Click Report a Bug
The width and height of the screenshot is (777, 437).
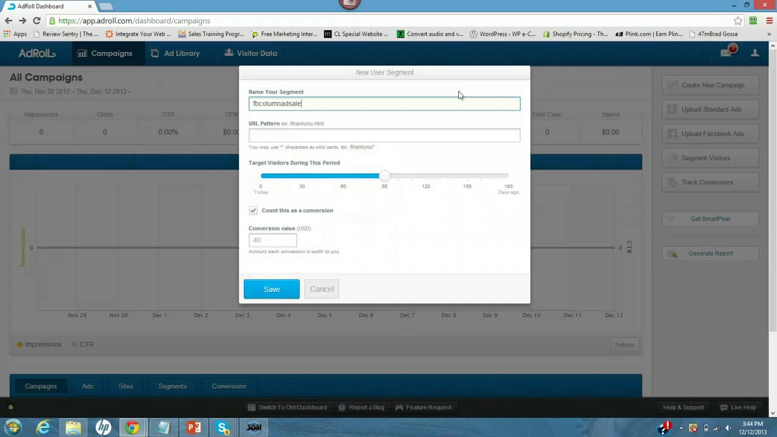point(361,407)
